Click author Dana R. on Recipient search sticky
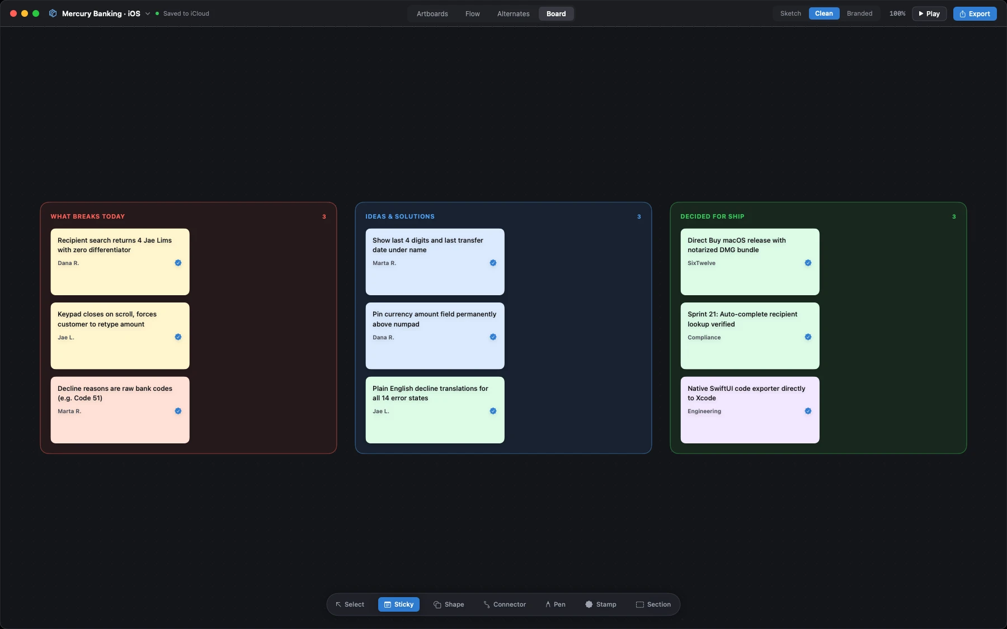 (x=68, y=263)
